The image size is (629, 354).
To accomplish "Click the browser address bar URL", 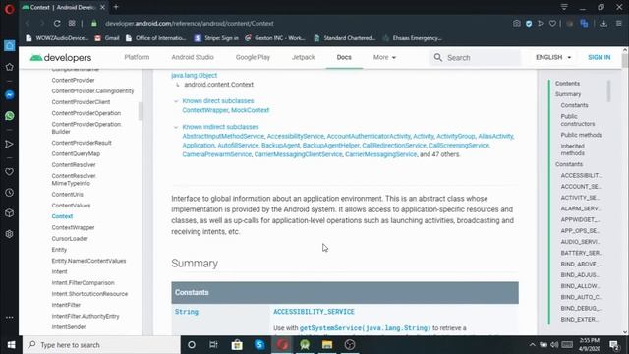I will point(190,24).
